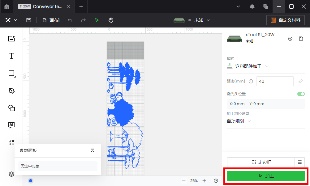Select the pen vector tool
The height and width of the screenshot is (186, 310).
click(x=11, y=91)
